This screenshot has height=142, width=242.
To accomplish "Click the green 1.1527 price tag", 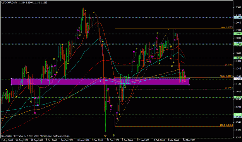I will [238, 58].
